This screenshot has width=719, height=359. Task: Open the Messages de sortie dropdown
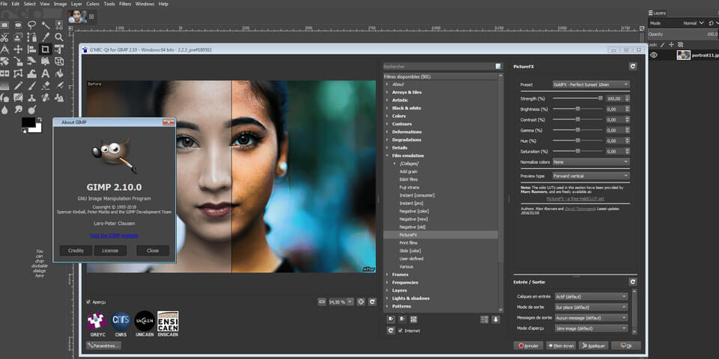(591, 317)
